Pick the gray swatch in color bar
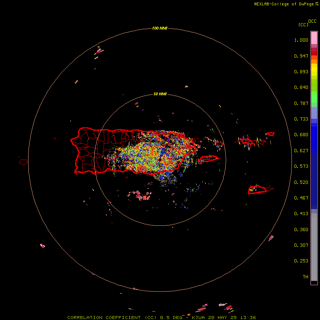Viewport: 320px width, 320px height. 314,247
